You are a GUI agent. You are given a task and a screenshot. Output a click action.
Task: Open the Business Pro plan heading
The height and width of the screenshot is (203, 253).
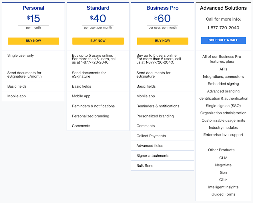point(162,8)
